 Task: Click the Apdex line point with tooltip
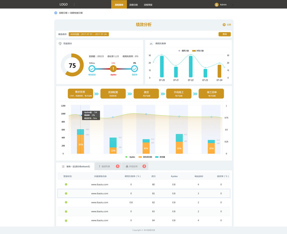point(80,115)
